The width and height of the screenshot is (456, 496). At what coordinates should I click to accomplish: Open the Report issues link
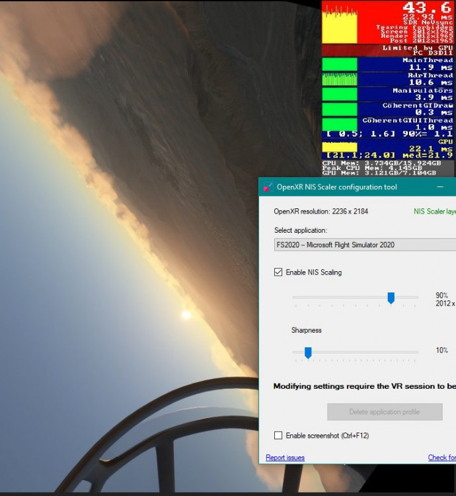(285, 458)
